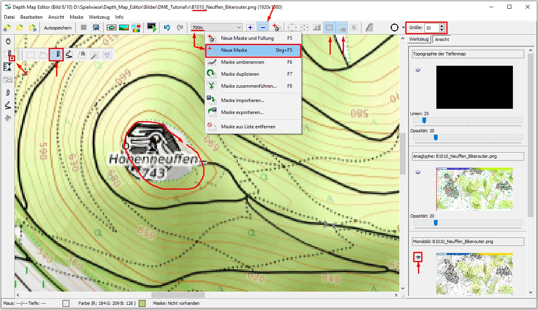Click the save floppy disk icon
The height and width of the screenshot is (310, 538).
pyautogui.click(x=96, y=27)
